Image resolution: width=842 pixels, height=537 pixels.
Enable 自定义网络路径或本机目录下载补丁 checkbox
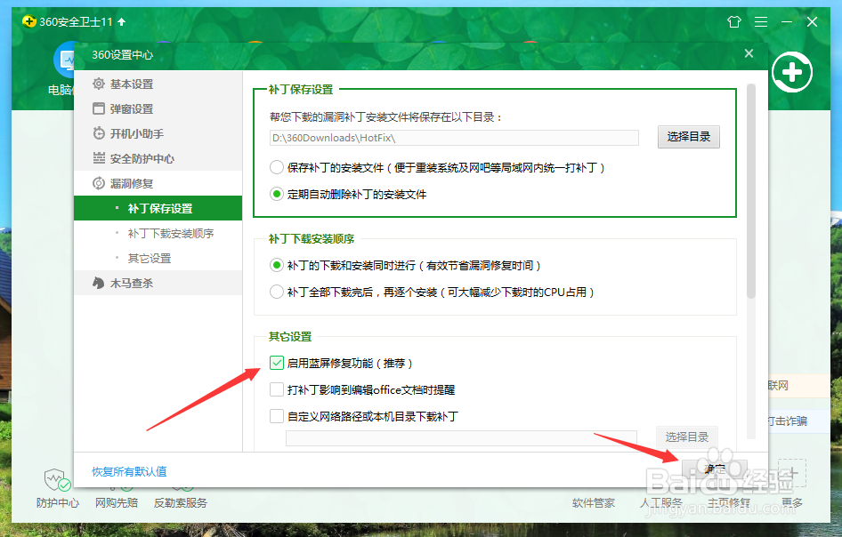(277, 416)
